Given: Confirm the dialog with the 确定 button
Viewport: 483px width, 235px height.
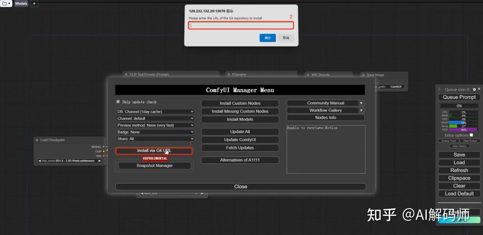Looking at the screenshot, I should (267, 38).
